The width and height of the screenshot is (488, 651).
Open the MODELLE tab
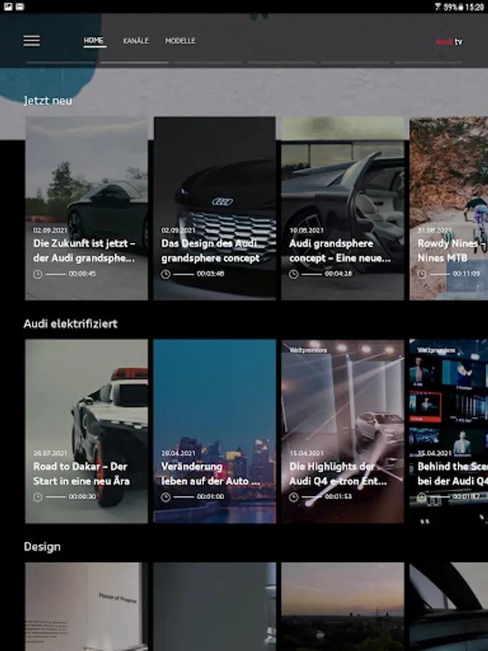[x=180, y=41]
